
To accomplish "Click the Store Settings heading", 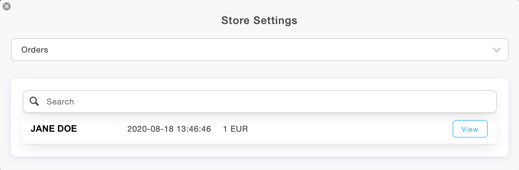I will [259, 20].
